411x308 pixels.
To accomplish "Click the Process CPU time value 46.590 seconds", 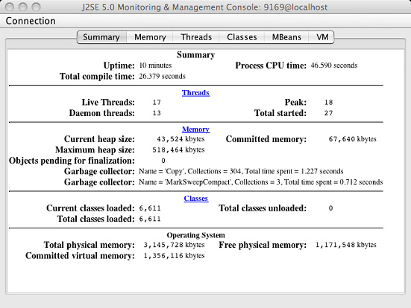I will point(334,65).
